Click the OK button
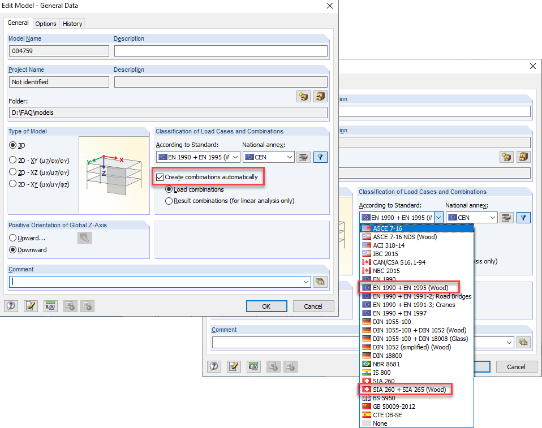This screenshot has width=542, height=428. [266, 306]
